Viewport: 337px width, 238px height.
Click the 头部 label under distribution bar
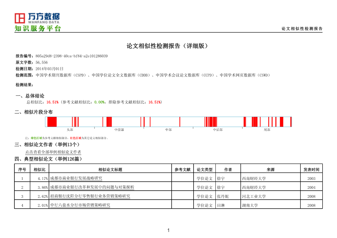coord(70,129)
